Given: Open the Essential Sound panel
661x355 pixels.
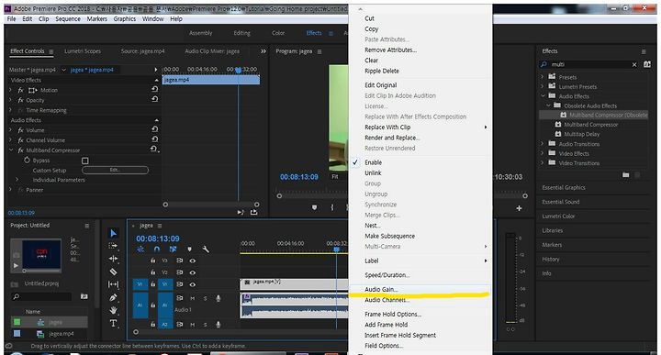Looking at the screenshot, I should coord(561,202).
